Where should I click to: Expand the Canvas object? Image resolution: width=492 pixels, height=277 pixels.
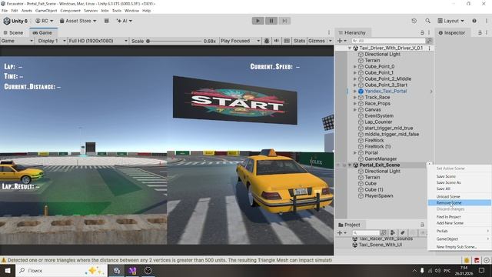coord(355,109)
